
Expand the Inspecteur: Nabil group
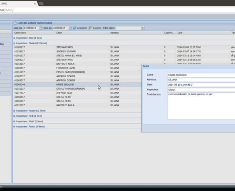14,121
